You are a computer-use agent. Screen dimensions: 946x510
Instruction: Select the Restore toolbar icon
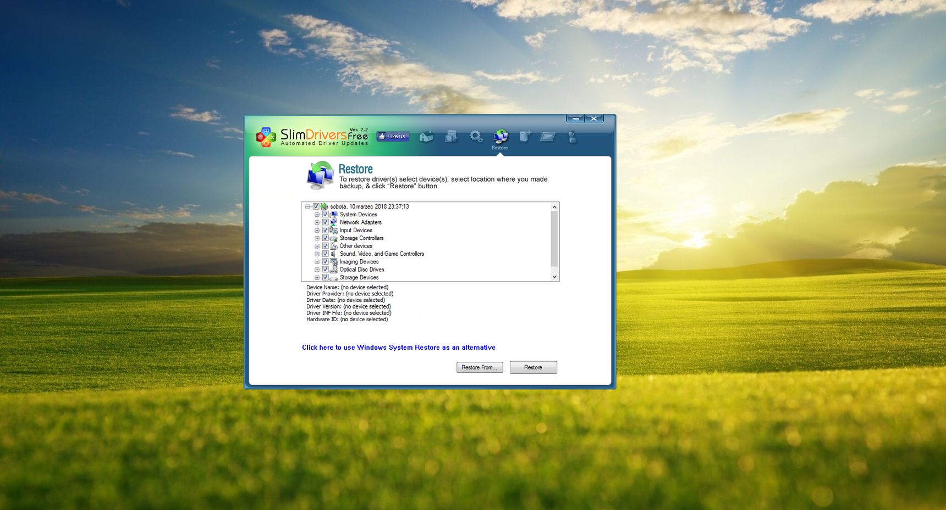[x=501, y=136]
